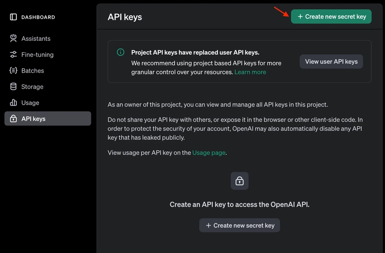Click the API keys page heading
This screenshot has width=385, height=253.
tap(125, 17)
